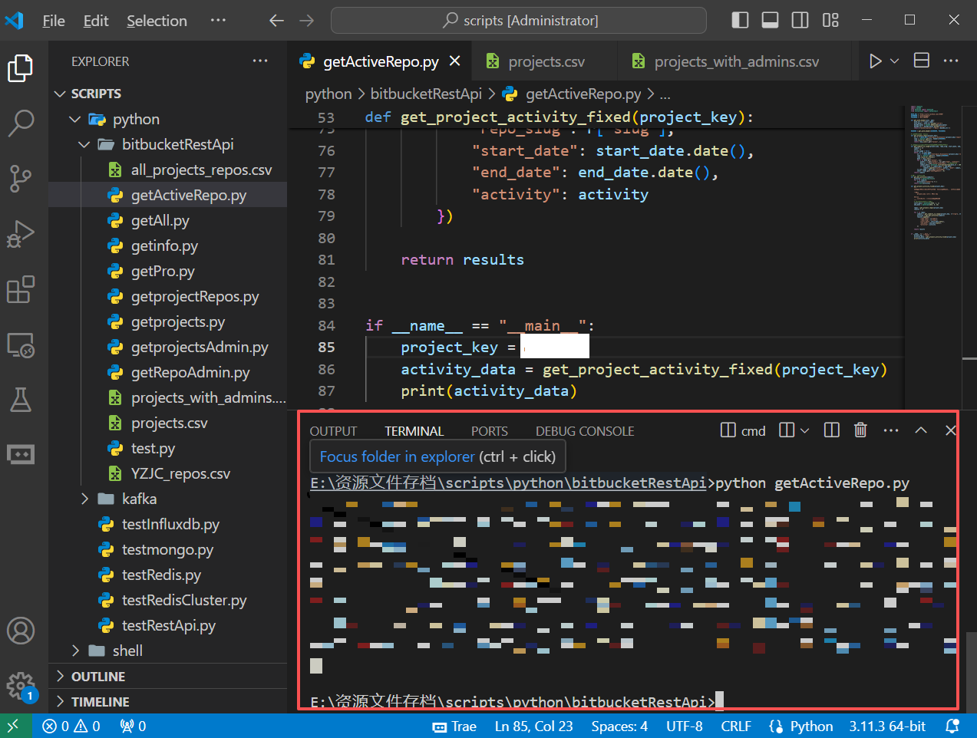Screen dimensions: 977x738
Task: Open editor More Actions ellipsis
Action: (x=951, y=61)
